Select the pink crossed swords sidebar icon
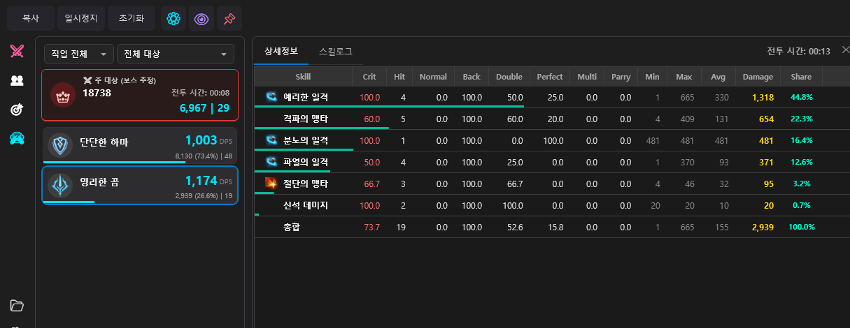This screenshot has width=850, height=328. [x=17, y=51]
